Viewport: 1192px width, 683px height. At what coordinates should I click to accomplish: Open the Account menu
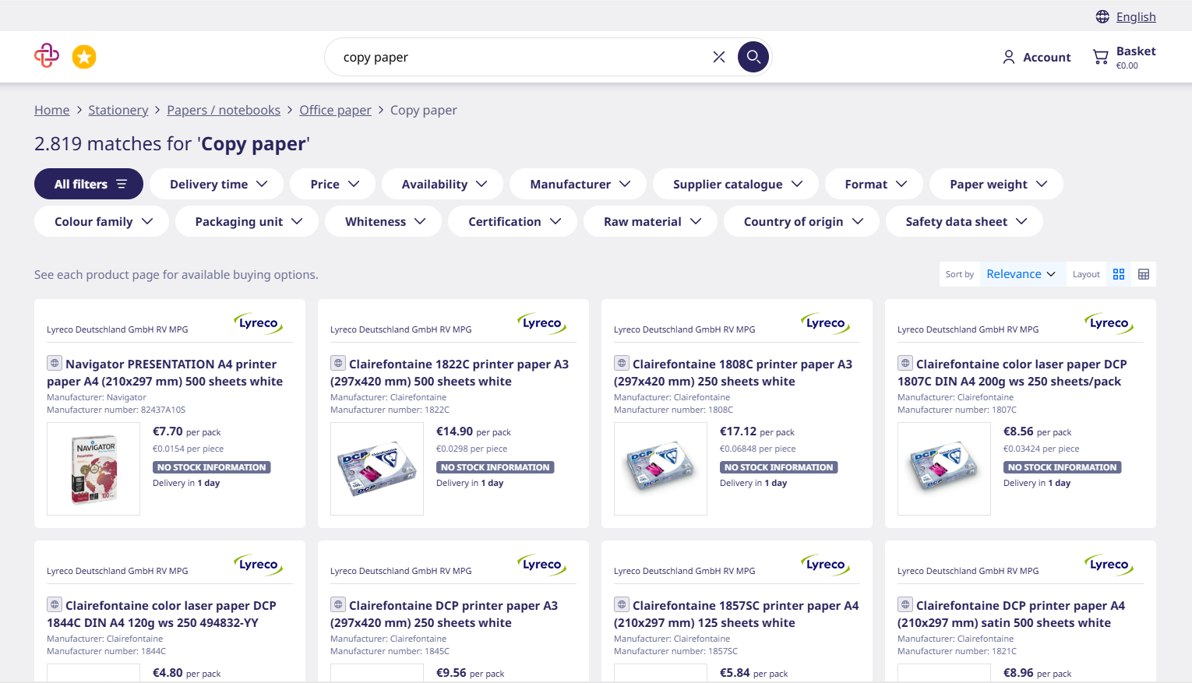pos(1036,57)
